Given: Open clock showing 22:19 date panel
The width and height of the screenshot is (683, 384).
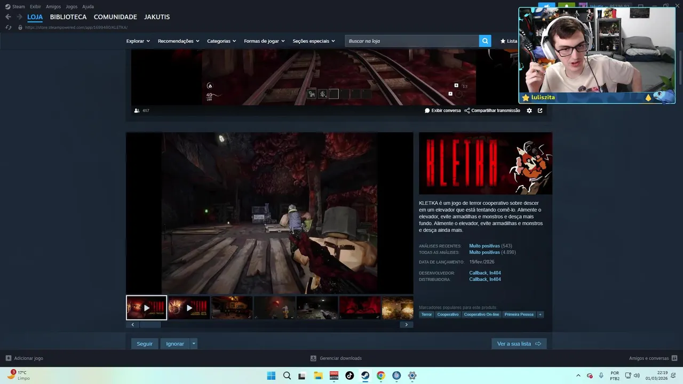Looking at the screenshot, I should [x=656, y=375].
